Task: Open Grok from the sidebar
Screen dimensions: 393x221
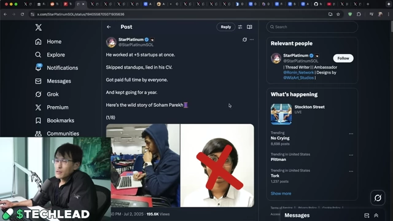Action: pyautogui.click(x=47, y=94)
